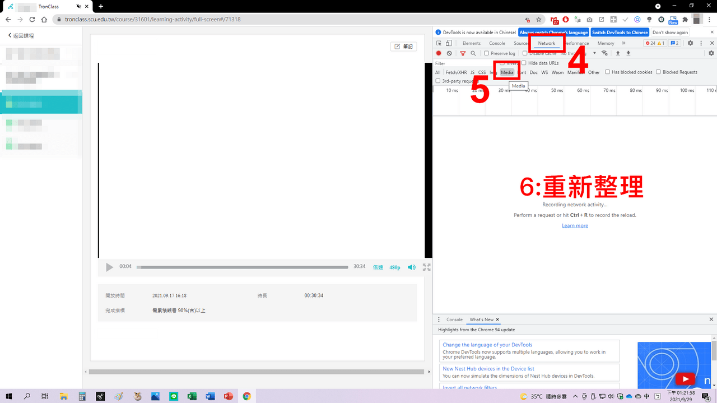Image resolution: width=717 pixels, height=403 pixels.
Task: Stop recording network log via red circle
Action: 439,53
